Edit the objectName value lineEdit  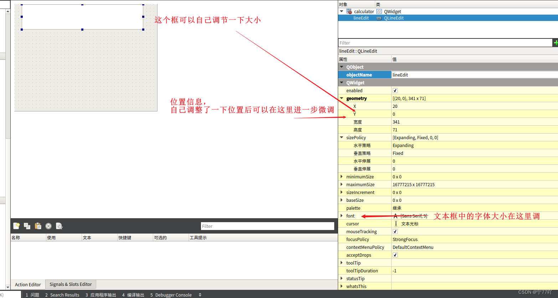point(475,75)
